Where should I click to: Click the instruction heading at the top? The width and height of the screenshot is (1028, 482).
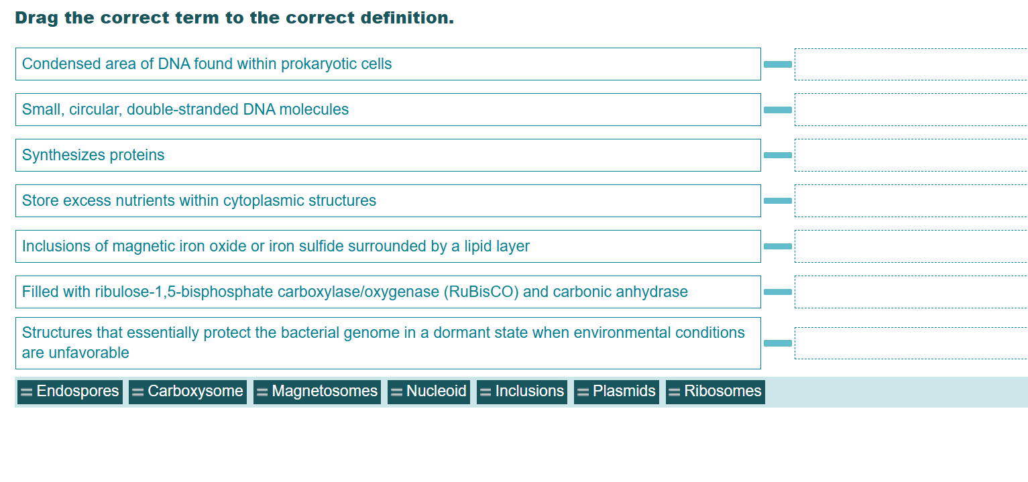235,17
